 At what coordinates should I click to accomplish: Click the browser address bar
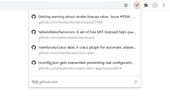pyautogui.click(x=61, y=5)
